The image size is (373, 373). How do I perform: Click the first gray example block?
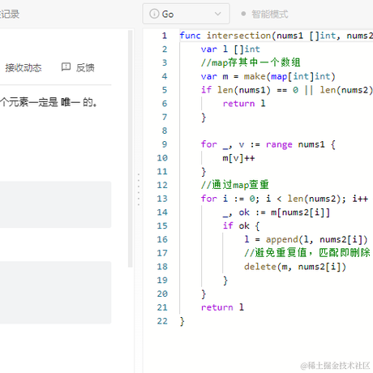(55, 204)
